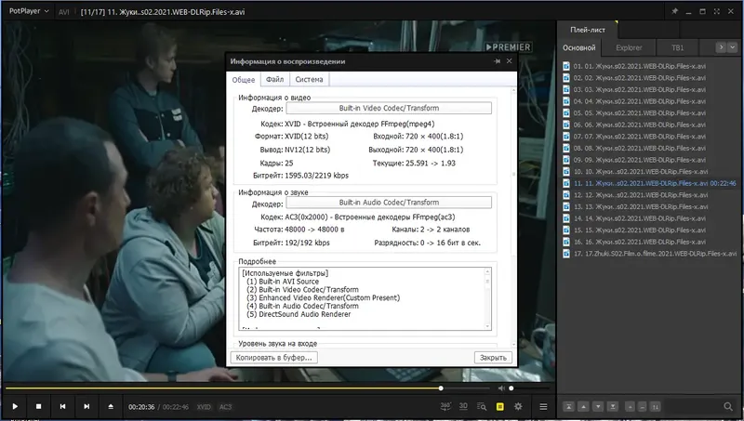Select the Плей-лист panel tab

click(588, 30)
